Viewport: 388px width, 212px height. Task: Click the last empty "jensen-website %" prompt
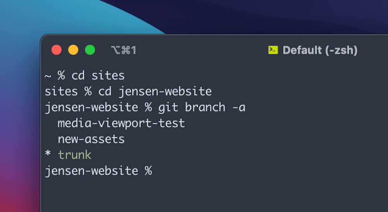[98, 171]
